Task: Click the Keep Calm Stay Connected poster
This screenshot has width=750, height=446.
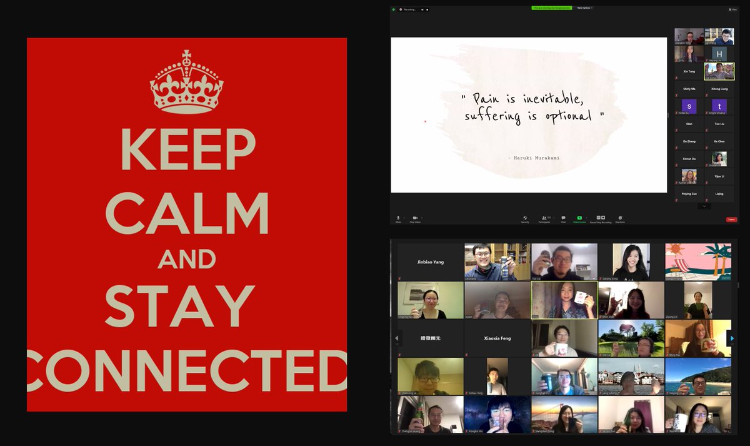Action: [x=187, y=225]
